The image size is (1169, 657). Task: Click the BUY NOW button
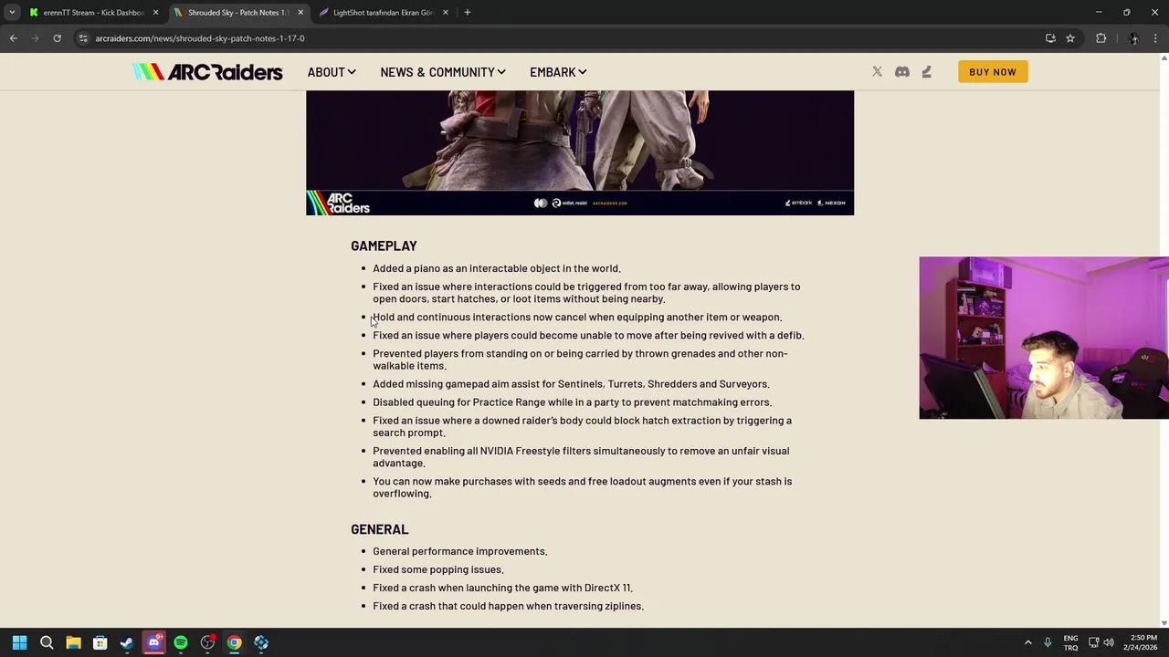993,72
